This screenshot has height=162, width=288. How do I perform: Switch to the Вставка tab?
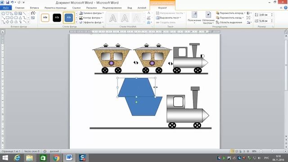click(34, 8)
